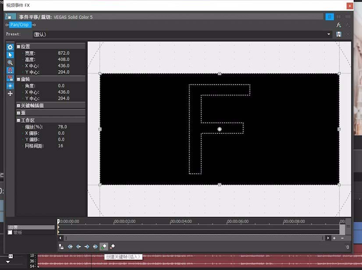Image resolution: width=362 pixels, height=270 pixels.
Task: Edit the Y 偏移 value 0.0
Action: click(61, 139)
